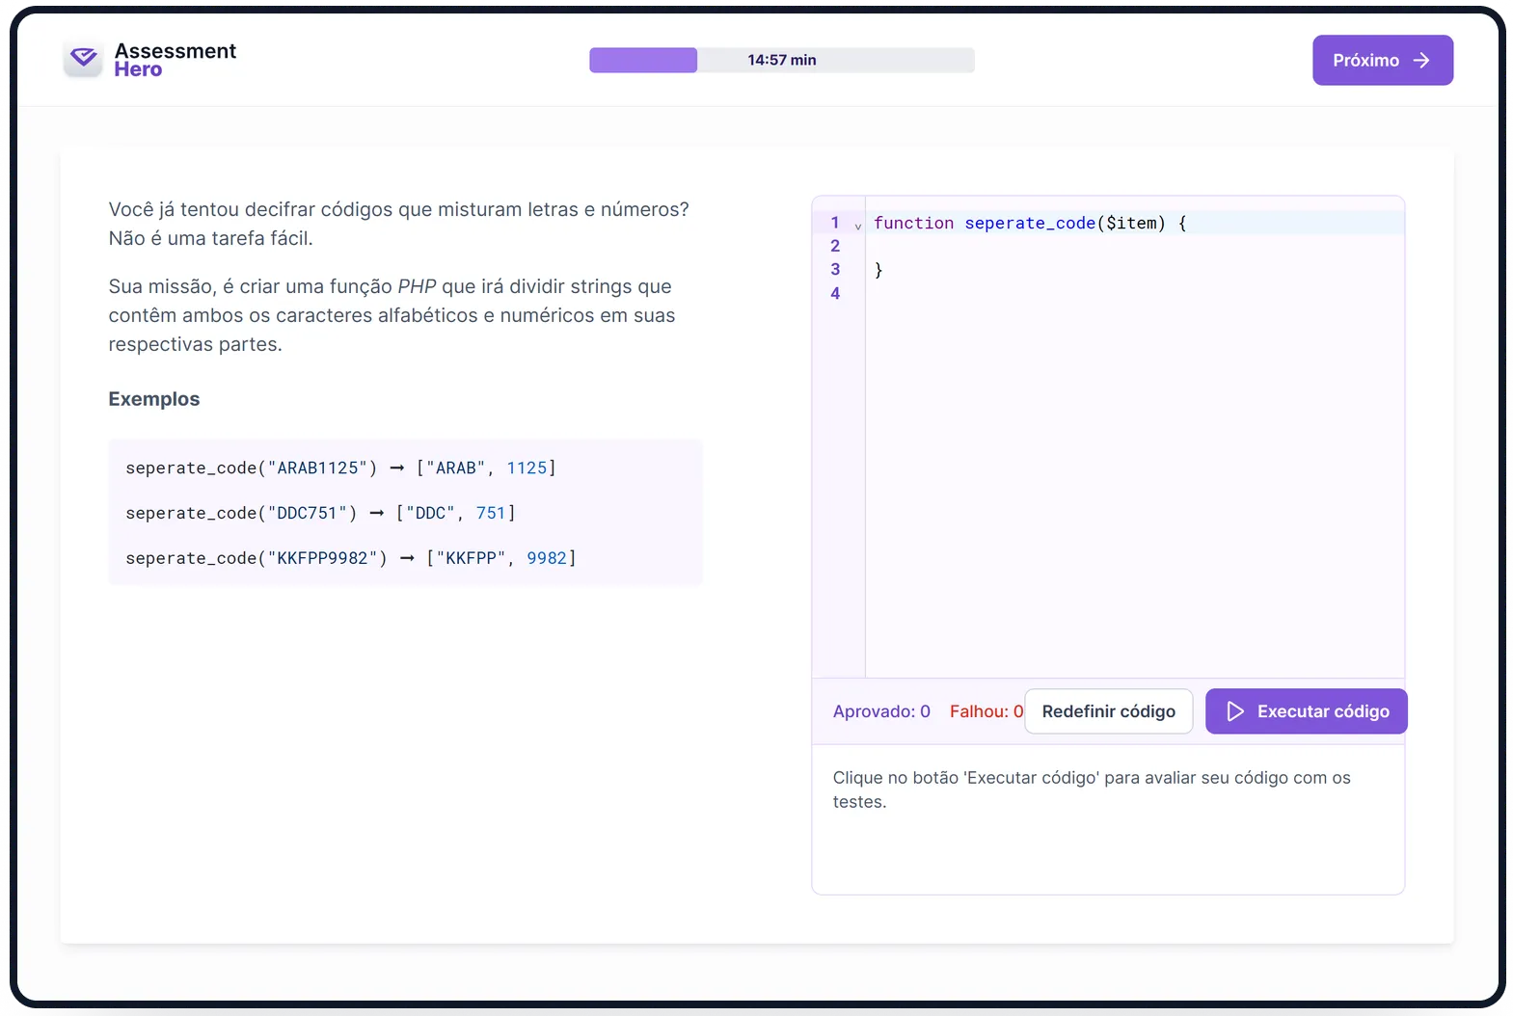Click the 'Clique no botão Executar código' output message

pos(1092,789)
